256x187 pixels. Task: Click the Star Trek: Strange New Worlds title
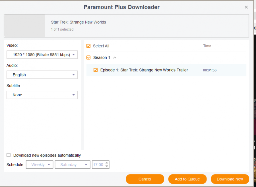[79, 22]
